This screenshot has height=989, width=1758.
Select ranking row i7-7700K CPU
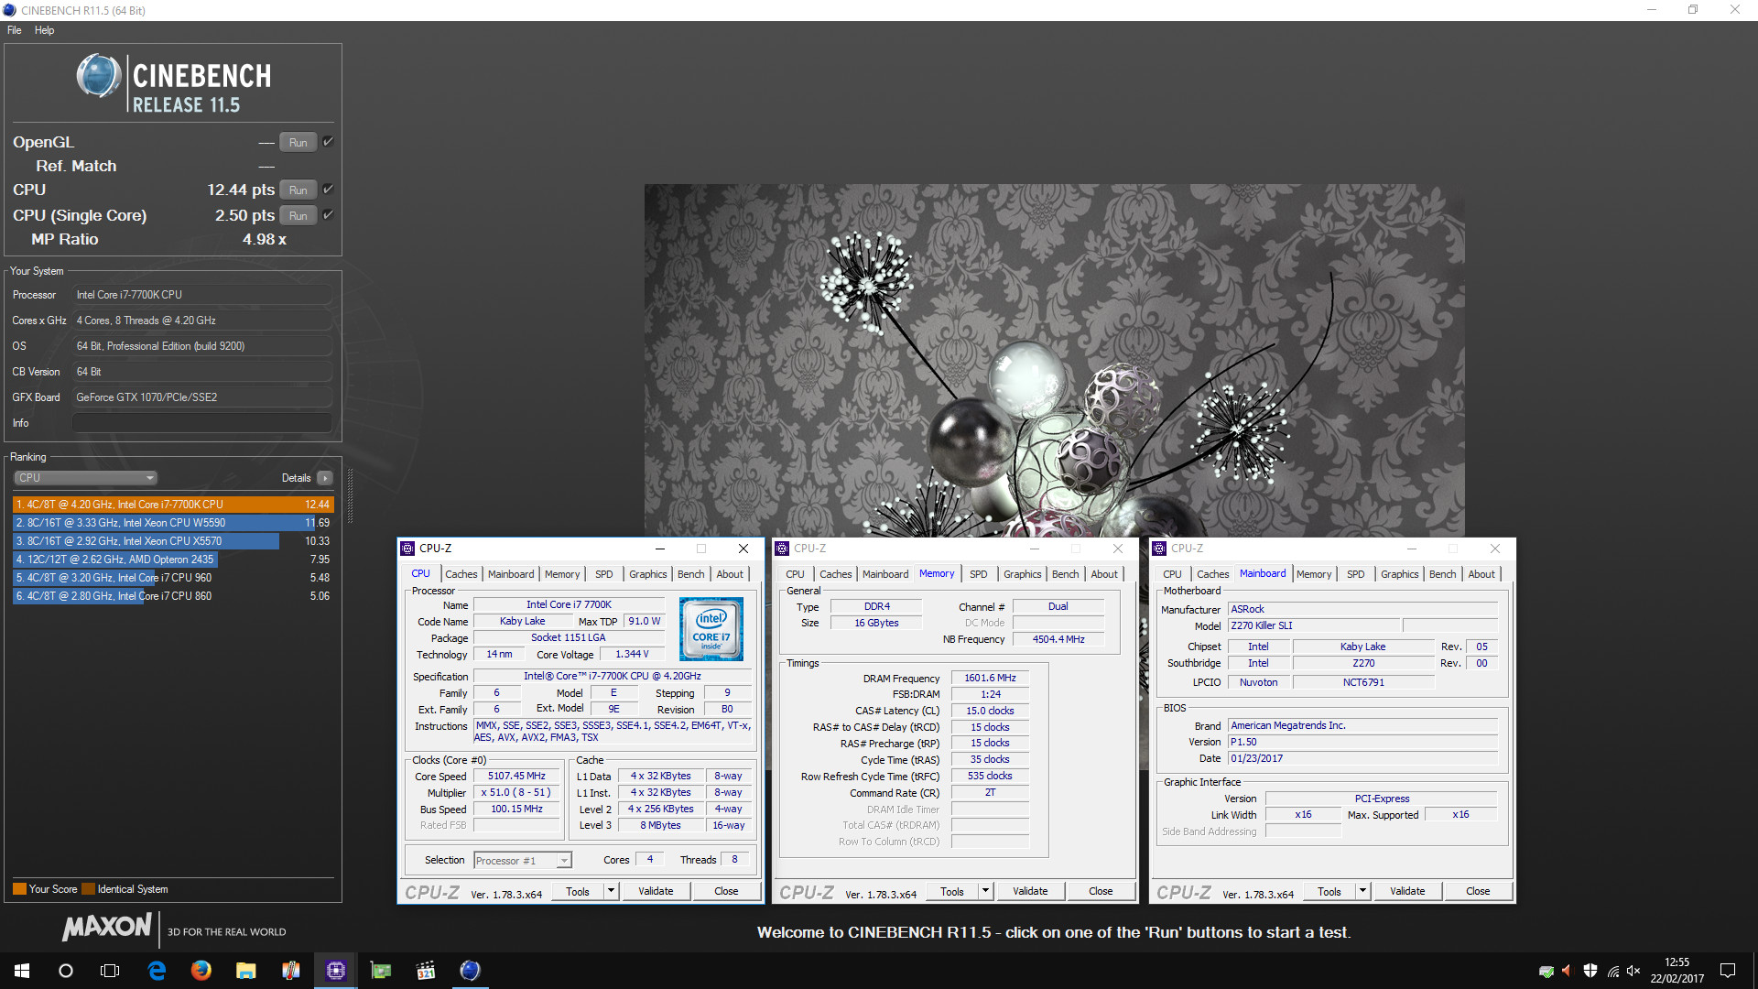pyautogui.click(x=172, y=505)
